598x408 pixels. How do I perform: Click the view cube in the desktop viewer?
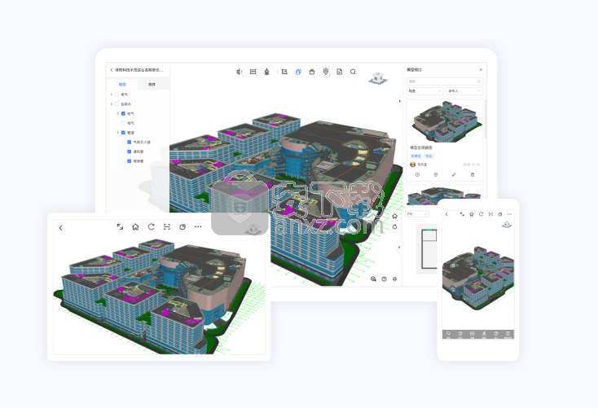pyautogui.click(x=377, y=78)
